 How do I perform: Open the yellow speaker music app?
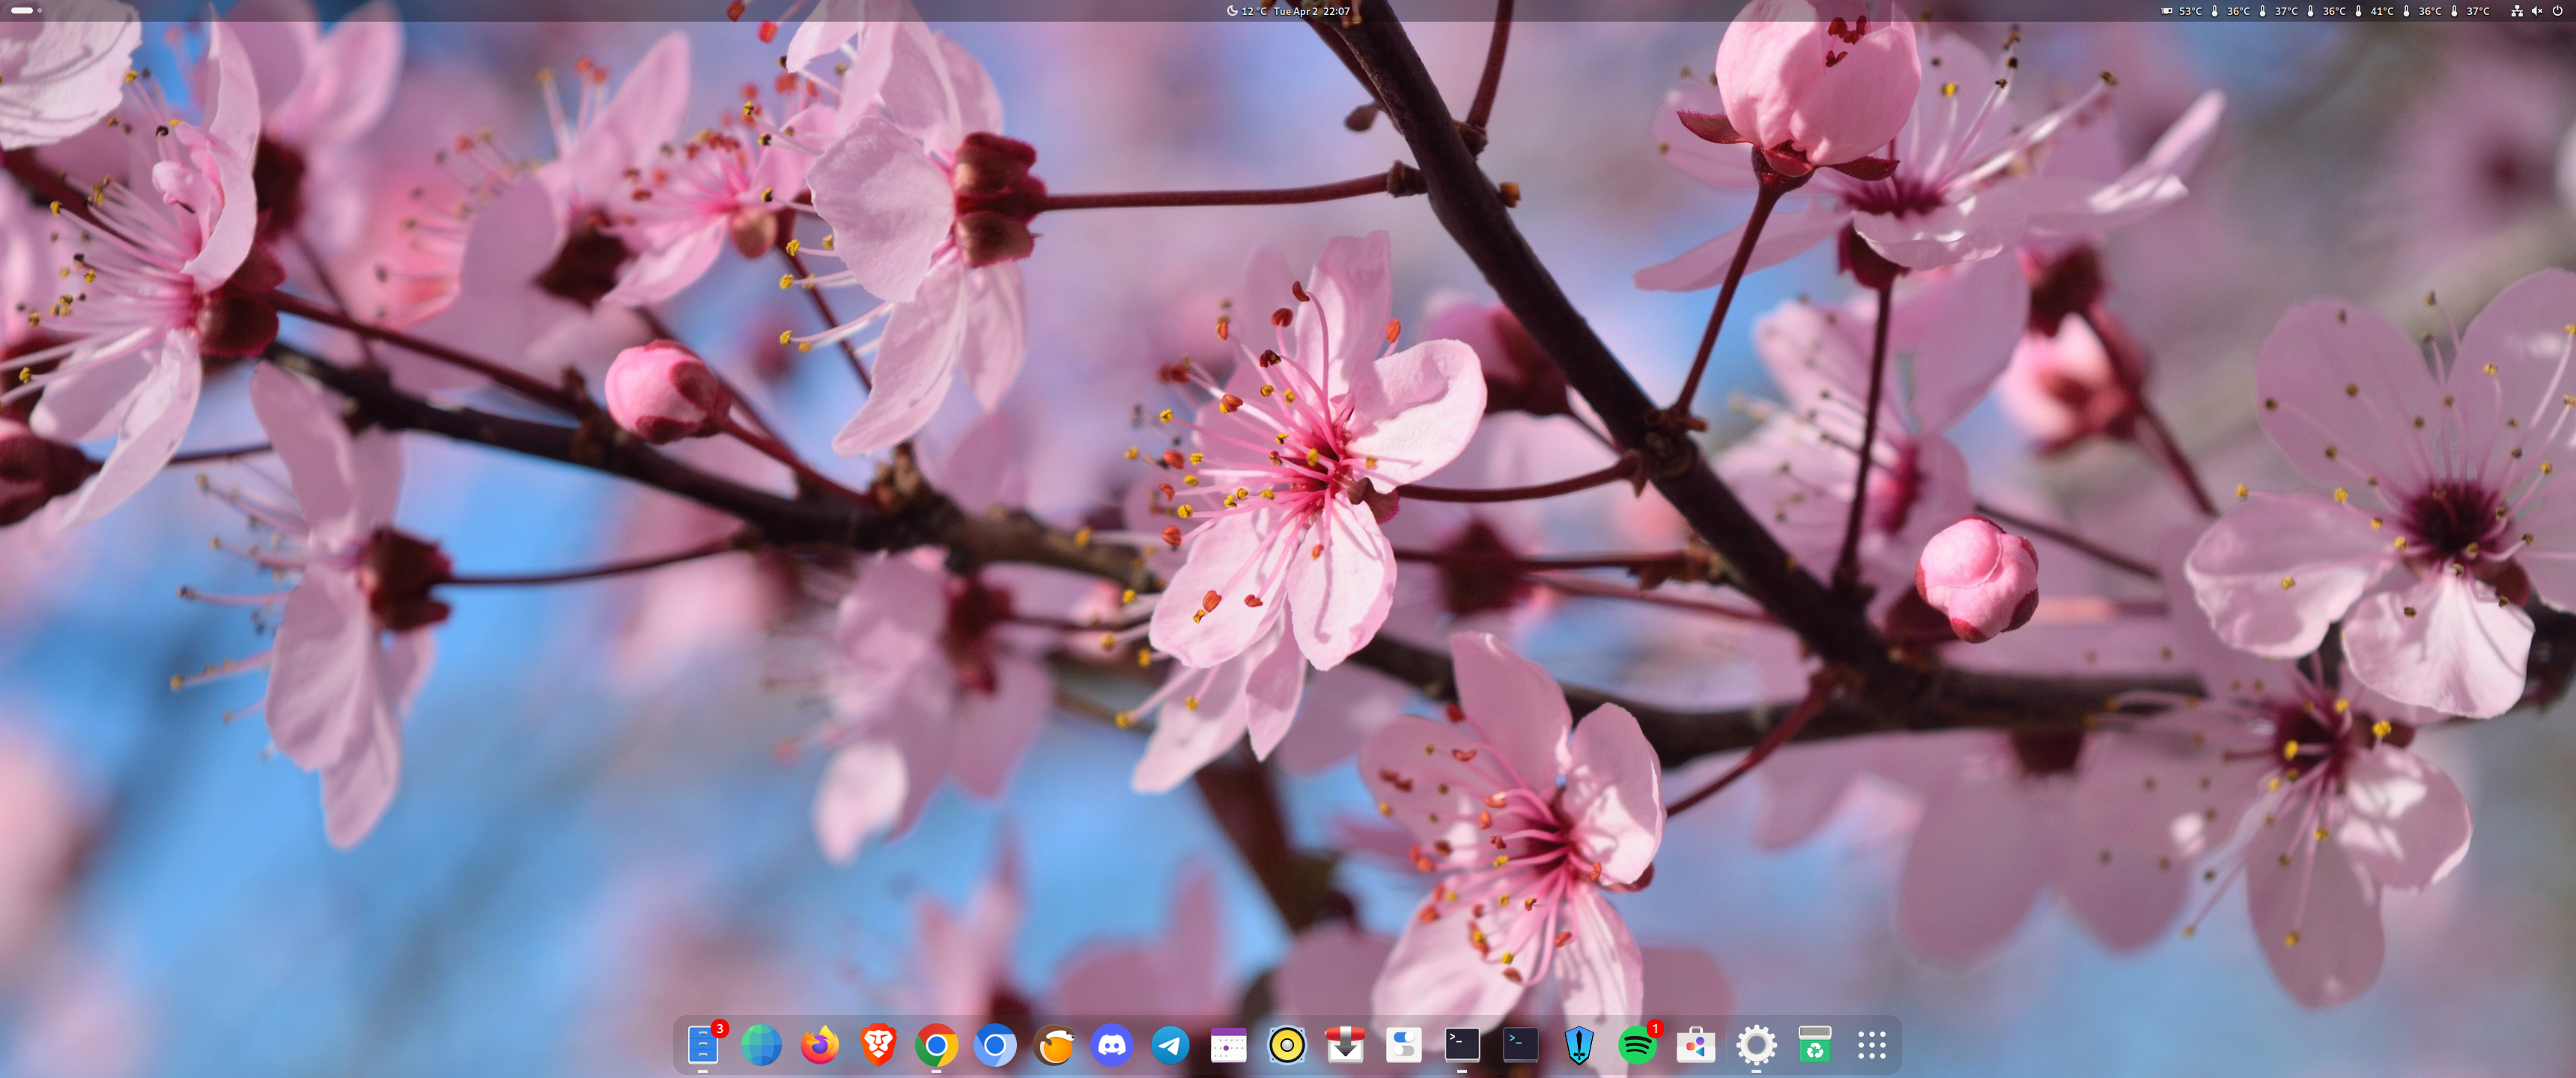pyautogui.click(x=1287, y=1045)
